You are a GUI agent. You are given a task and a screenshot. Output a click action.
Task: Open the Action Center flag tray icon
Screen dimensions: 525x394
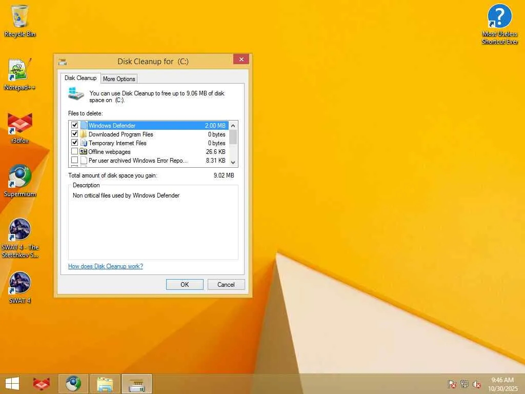click(452, 384)
